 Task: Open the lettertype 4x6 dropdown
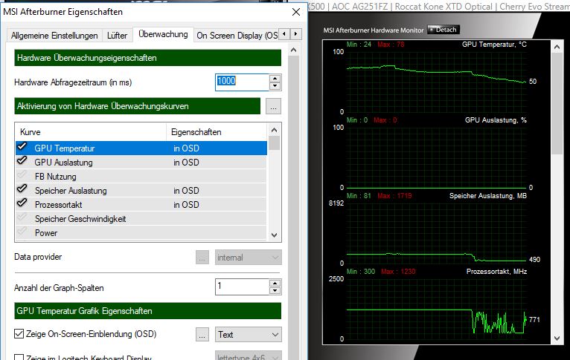point(248,356)
